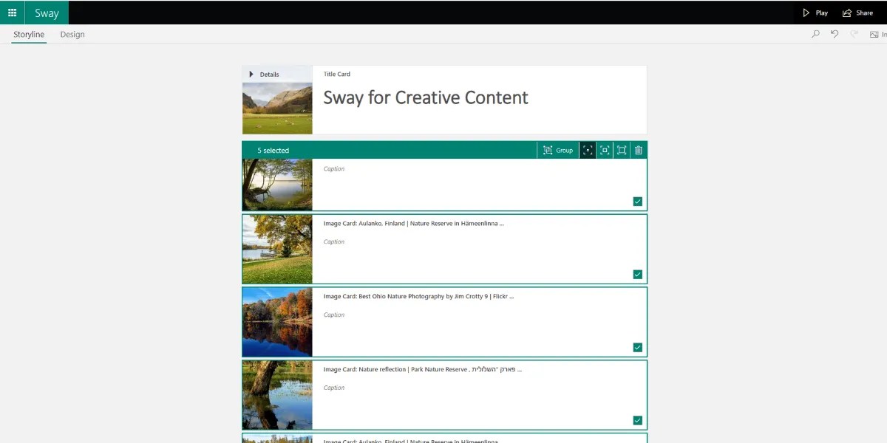Uncheck the first Caption image card
Image resolution: width=887 pixels, height=443 pixels.
point(637,200)
